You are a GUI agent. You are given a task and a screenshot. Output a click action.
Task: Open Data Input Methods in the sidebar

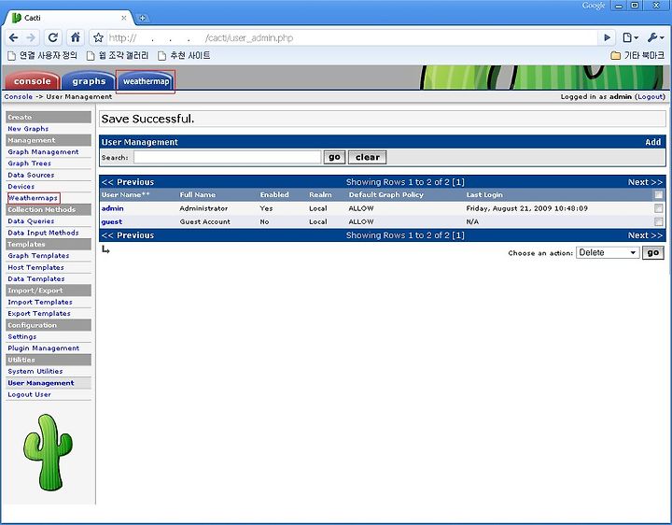tap(43, 233)
